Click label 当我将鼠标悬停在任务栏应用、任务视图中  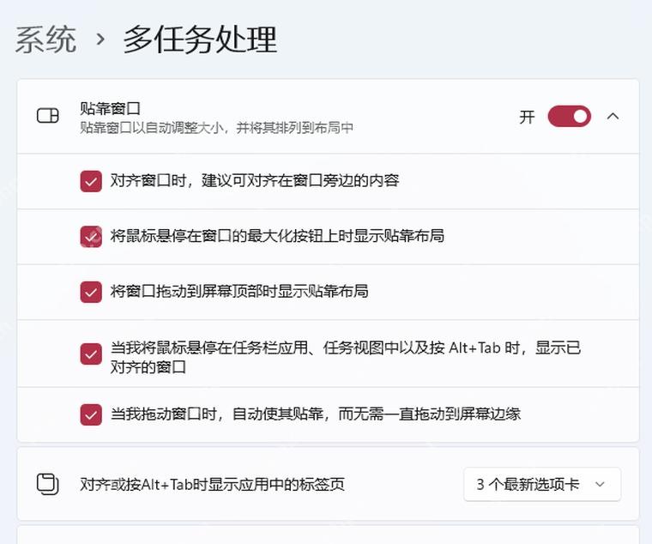tap(346, 357)
